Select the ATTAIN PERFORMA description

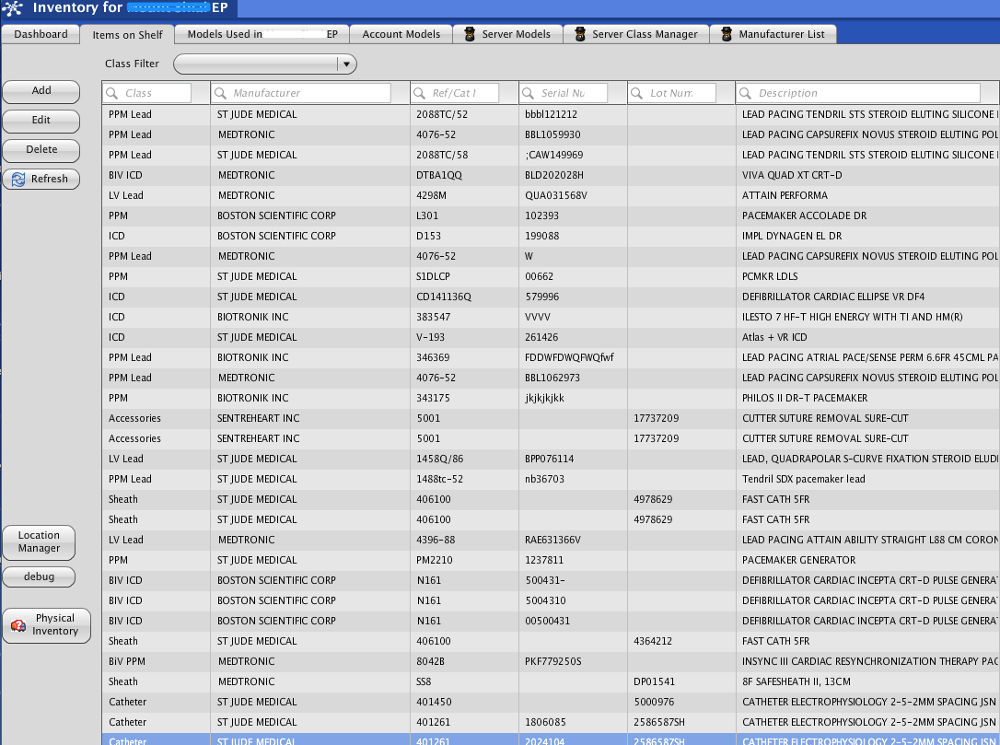[x=785, y=196]
